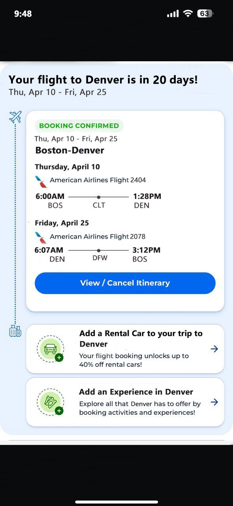Tap the battery indicator in the status bar

pos(205,13)
